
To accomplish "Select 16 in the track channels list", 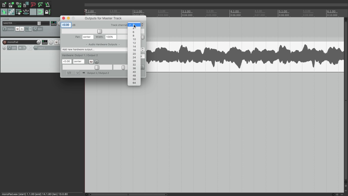I will (x=134, y=50).
